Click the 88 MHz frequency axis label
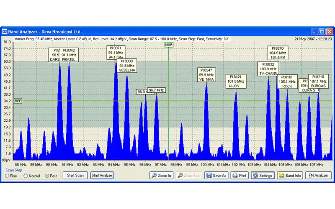This screenshot has height=209, width=335. click(x=21, y=165)
